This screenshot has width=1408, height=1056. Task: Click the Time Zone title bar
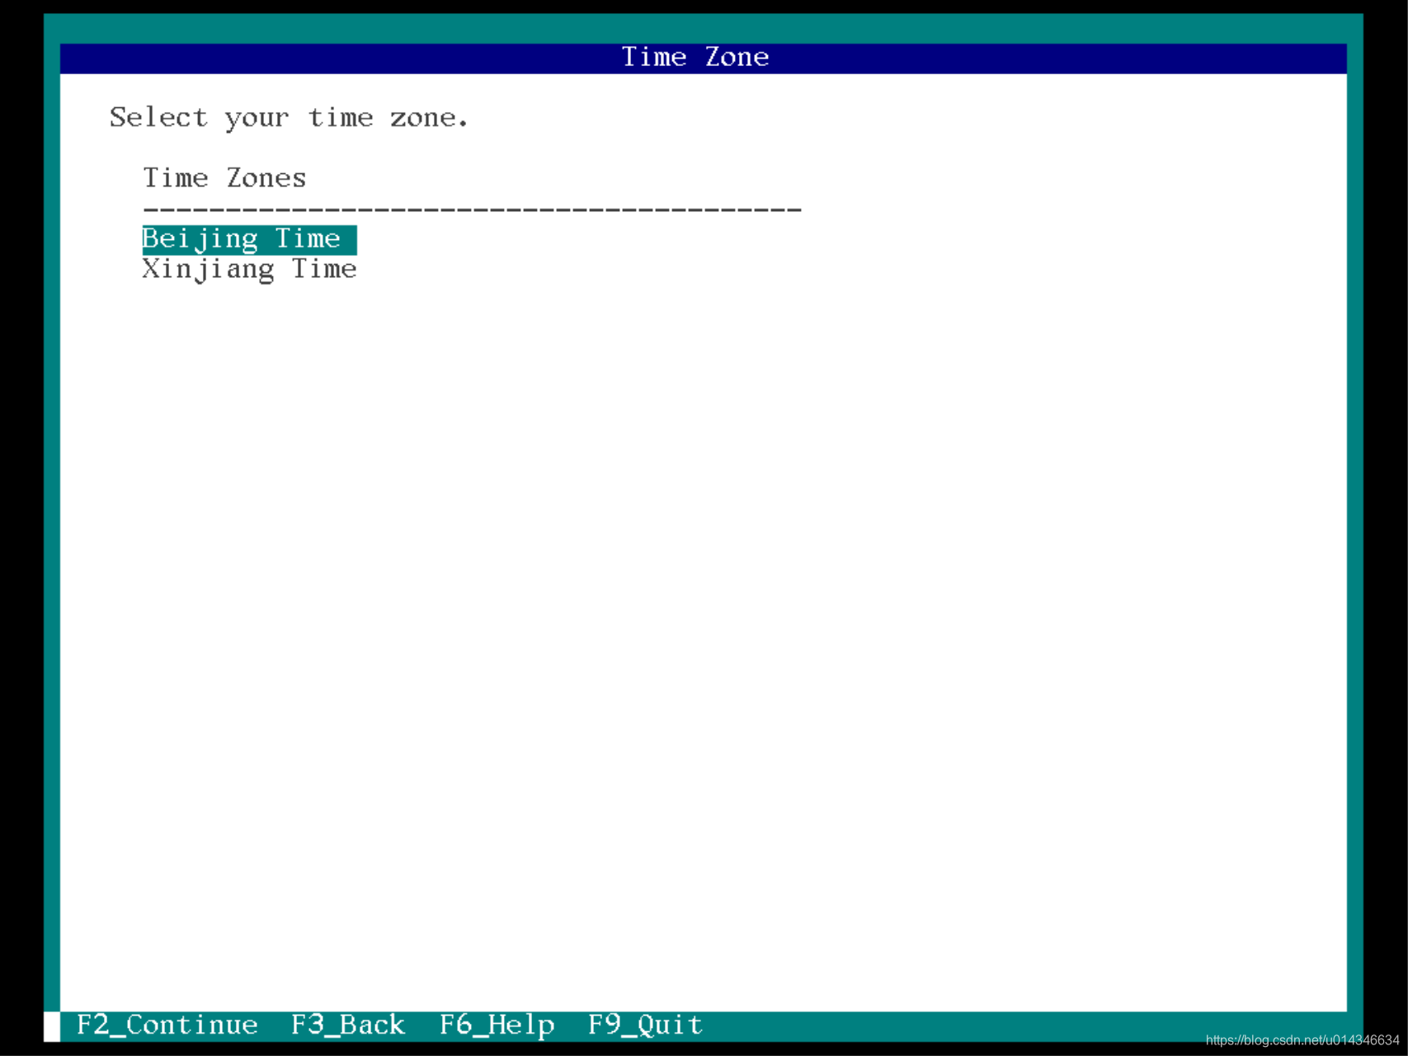tap(704, 58)
